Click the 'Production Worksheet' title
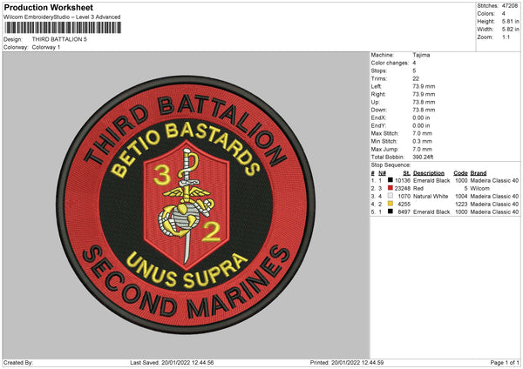This screenshot has width=523, height=369. coord(48,7)
